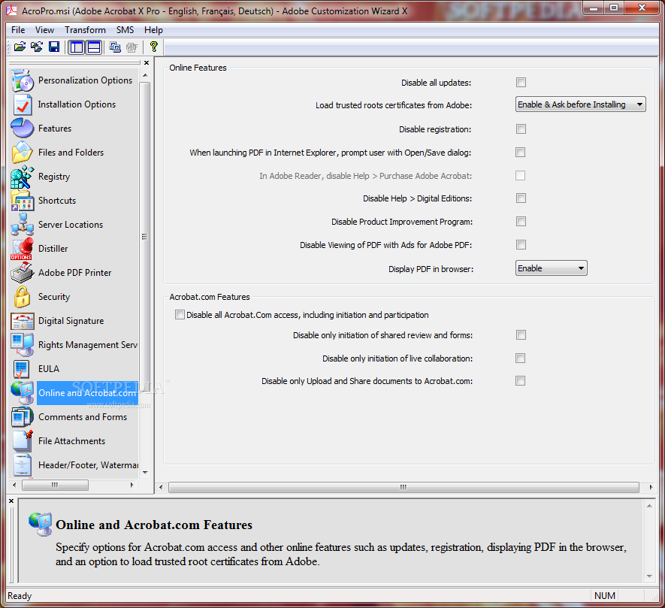Click sidebar horizontal scrollbar thumb

click(x=55, y=485)
